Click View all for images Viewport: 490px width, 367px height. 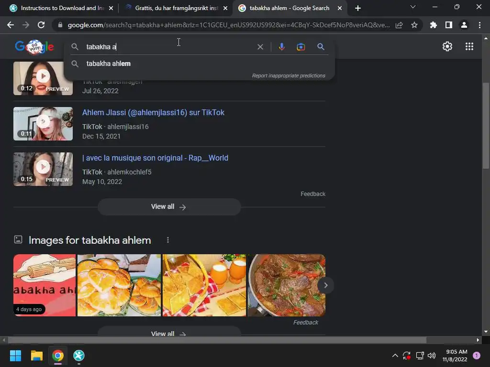pyautogui.click(x=169, y=333)
